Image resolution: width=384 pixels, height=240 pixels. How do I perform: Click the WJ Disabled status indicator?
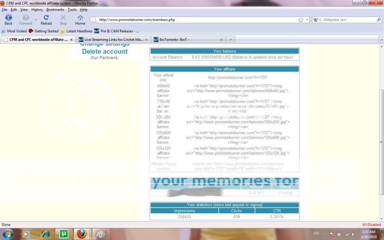point(371,225)
